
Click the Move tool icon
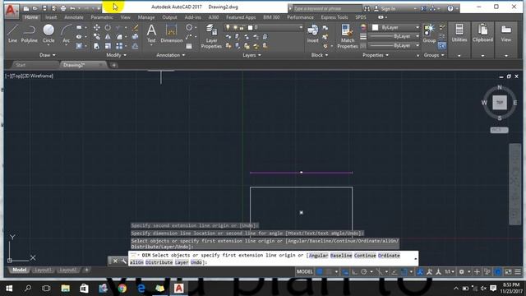[97, 27]
